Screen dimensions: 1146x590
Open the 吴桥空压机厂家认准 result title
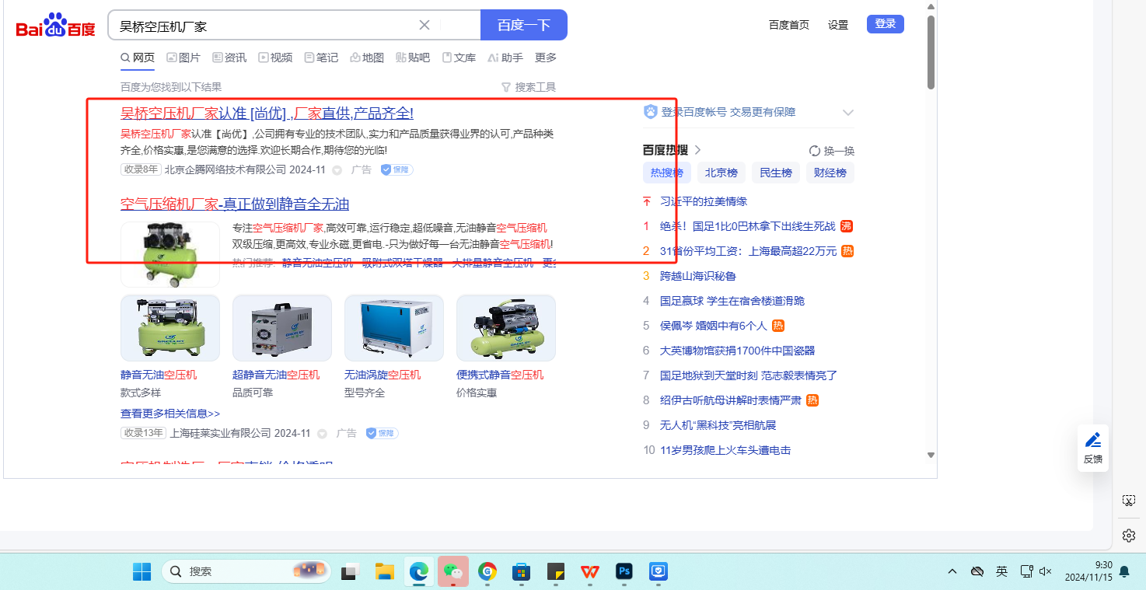pyautogui.click(x=267, y=113)
